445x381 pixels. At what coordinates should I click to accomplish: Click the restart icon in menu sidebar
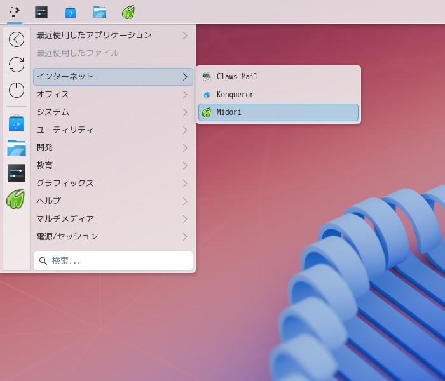pos(17,65)
